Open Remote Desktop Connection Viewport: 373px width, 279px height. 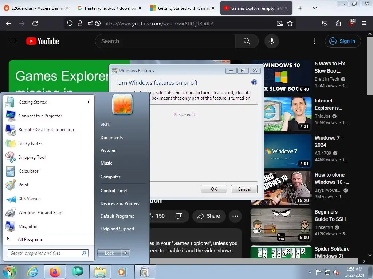point(49,130)
